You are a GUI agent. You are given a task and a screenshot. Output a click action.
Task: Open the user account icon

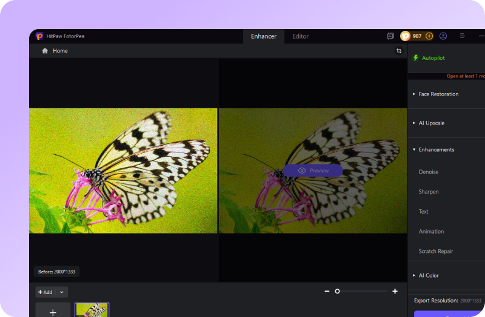pyautogui.click(x=443, y=36)
